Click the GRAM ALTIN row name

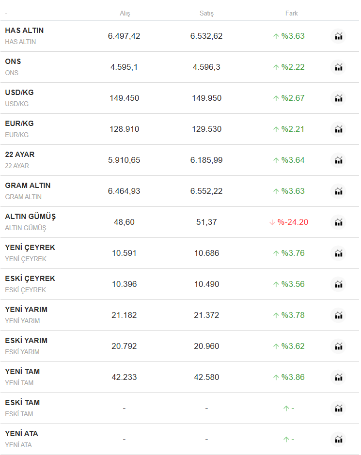(x=28, y=186)
